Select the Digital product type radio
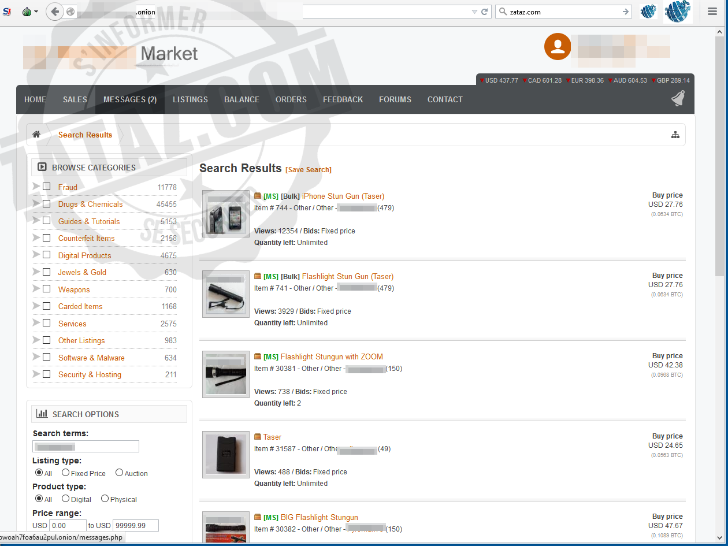The width and height of the screenshot is (728, 546). (66, 499)
